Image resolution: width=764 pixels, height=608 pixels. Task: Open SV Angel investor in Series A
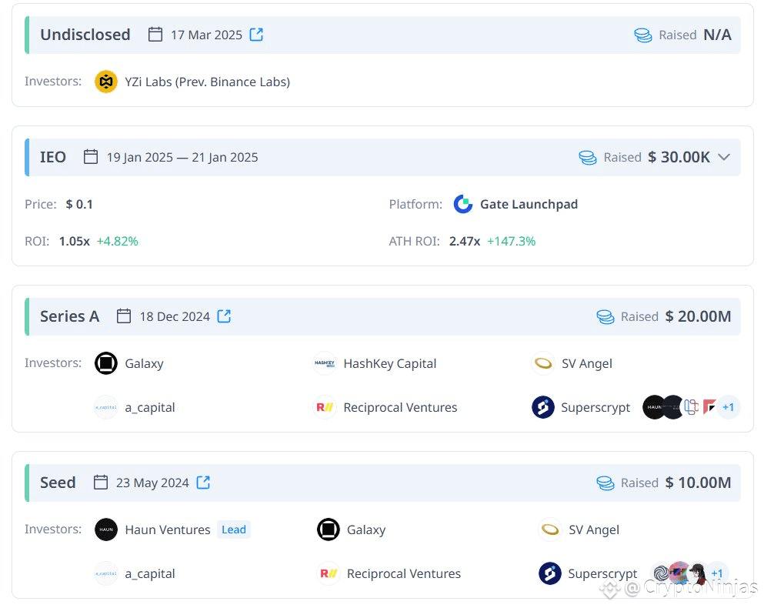586,364
